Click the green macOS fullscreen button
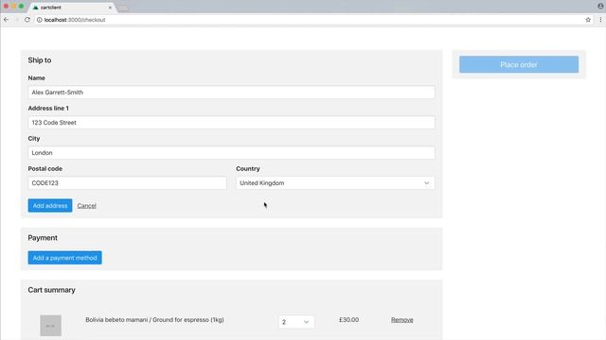606x340 pixels. pos(21,7)
